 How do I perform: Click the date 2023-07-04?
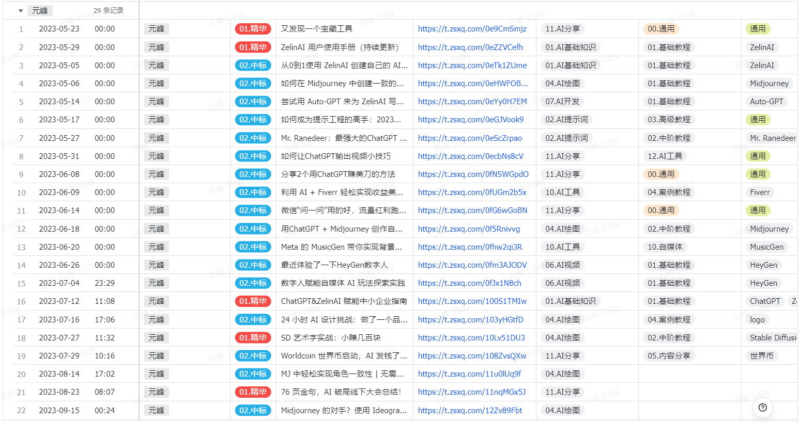[59, 283]
